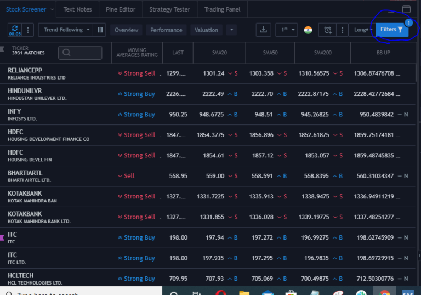Click BB UP value 198.62745909

coord(375,237)
